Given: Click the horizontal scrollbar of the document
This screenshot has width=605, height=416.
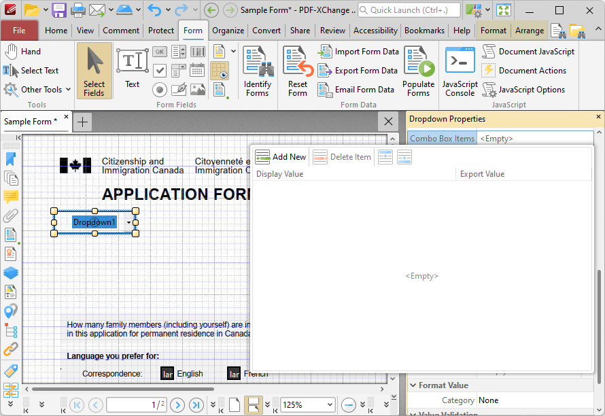Looking at the screenshot, I should tap(122, 389).
